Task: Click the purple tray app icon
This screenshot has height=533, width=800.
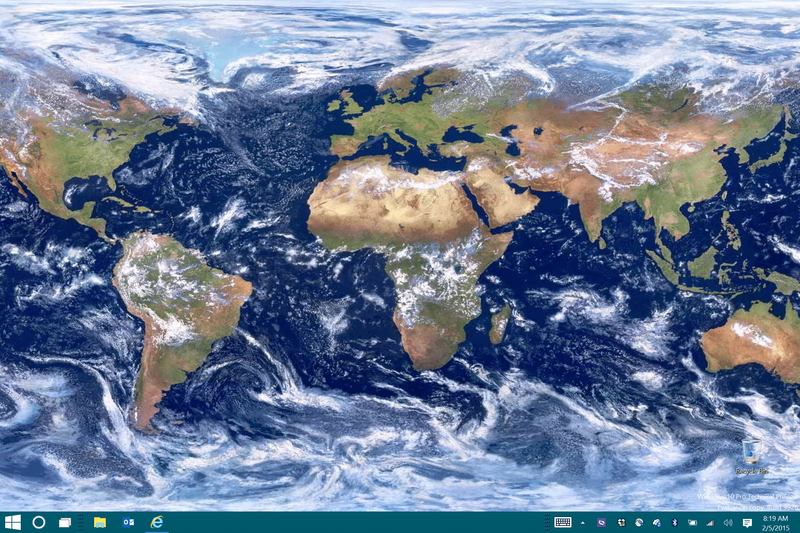Action: pos(602,523)
